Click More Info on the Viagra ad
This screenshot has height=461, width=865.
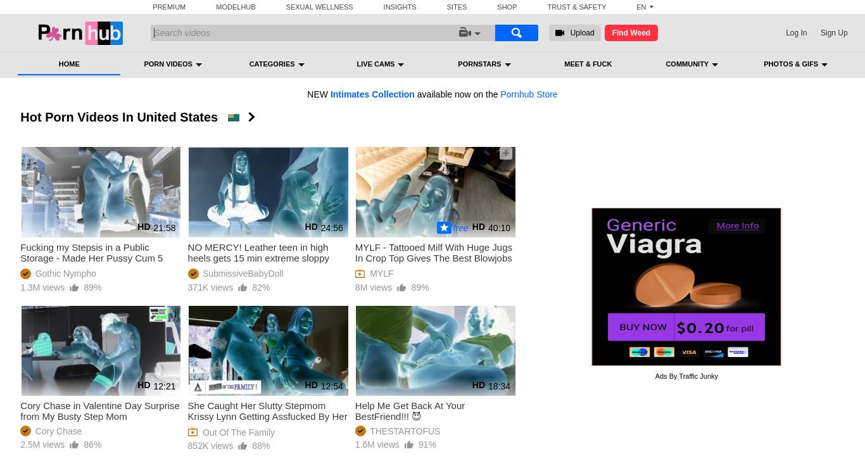pyautogui.click(x=738, y=225)
